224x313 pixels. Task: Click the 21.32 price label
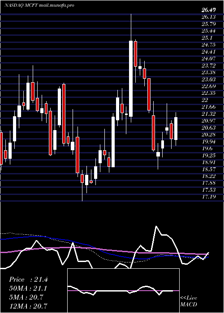point(209,114)
